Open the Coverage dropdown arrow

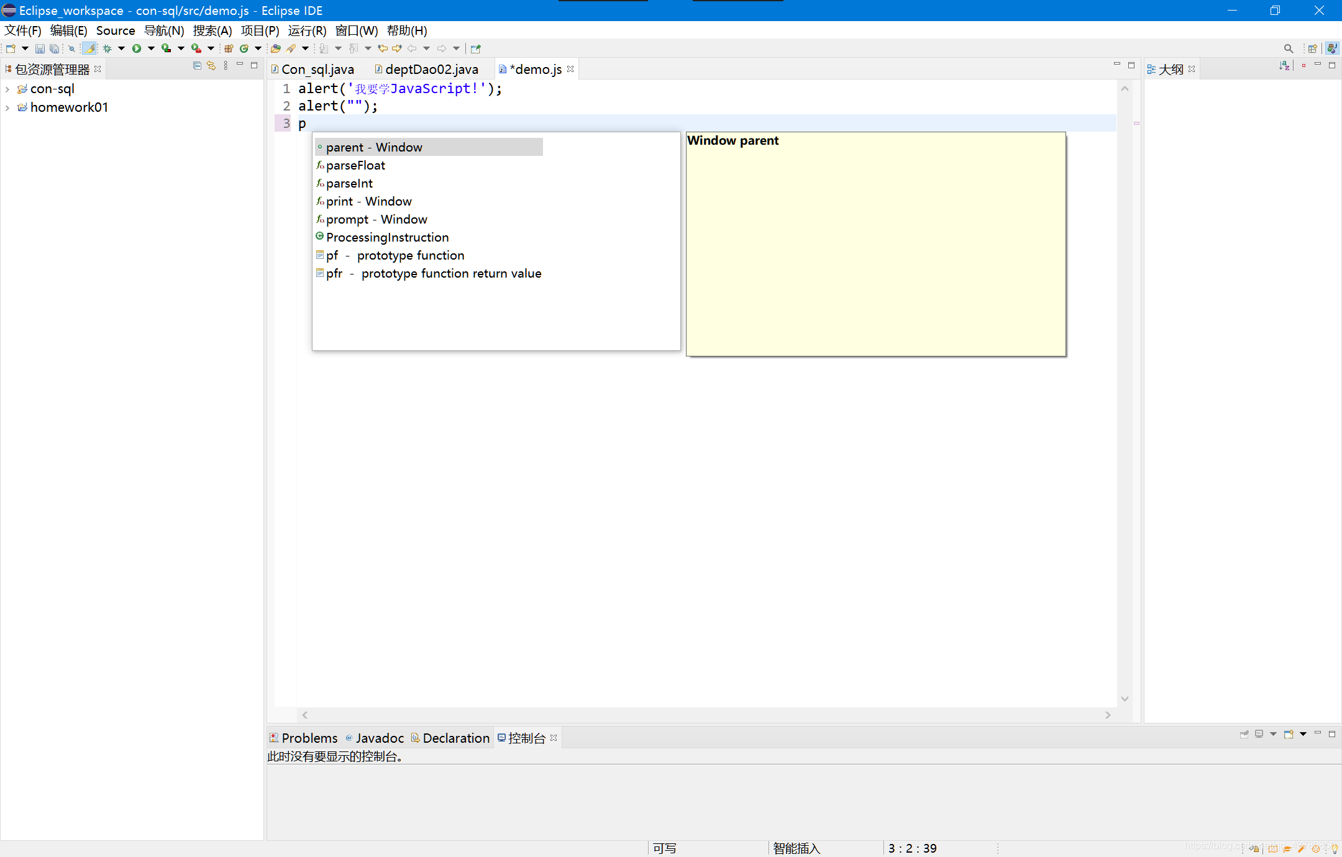click(181, 48)
